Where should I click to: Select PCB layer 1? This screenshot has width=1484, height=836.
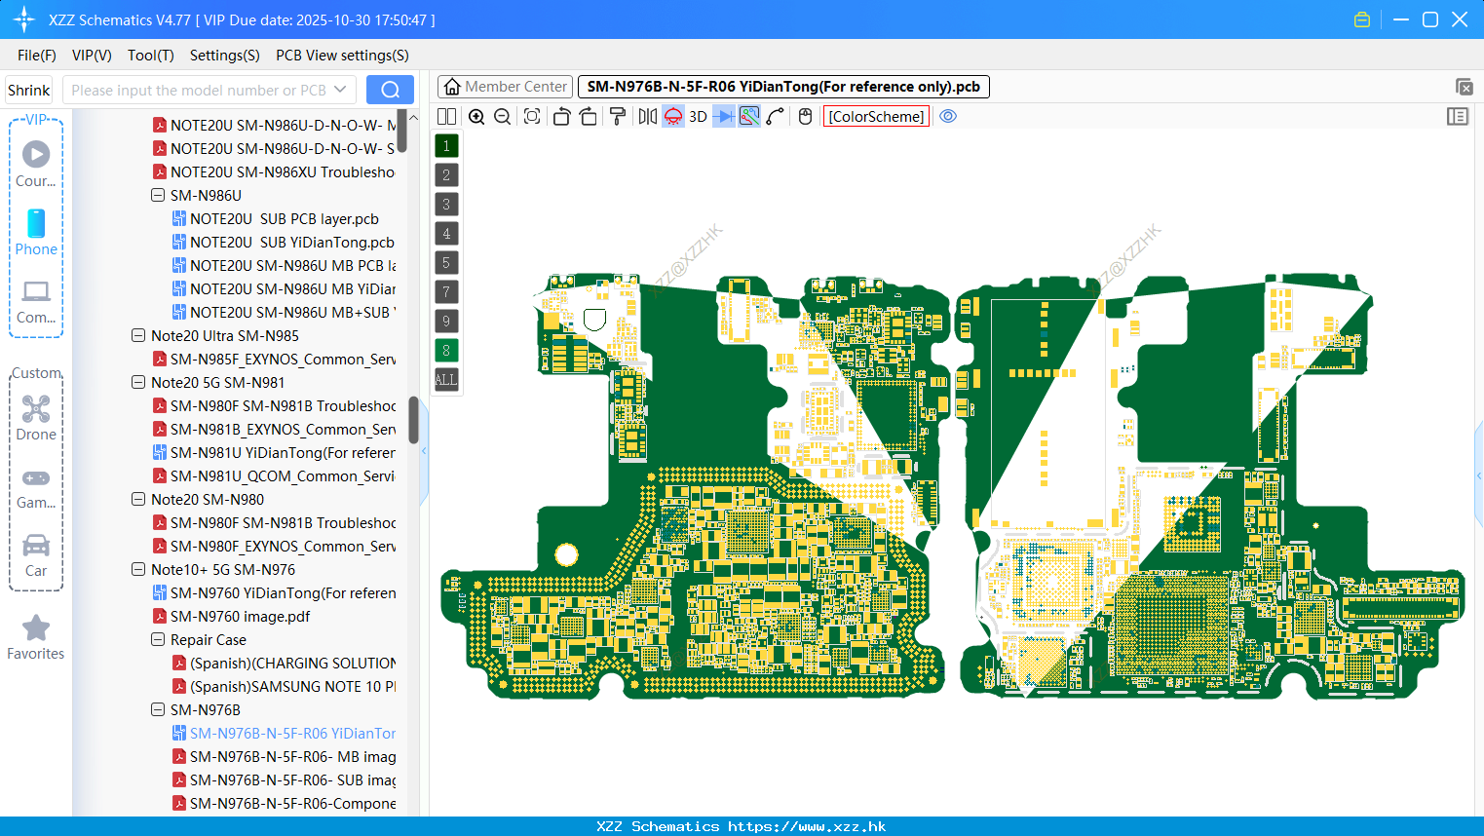click(x=446, y=146)
